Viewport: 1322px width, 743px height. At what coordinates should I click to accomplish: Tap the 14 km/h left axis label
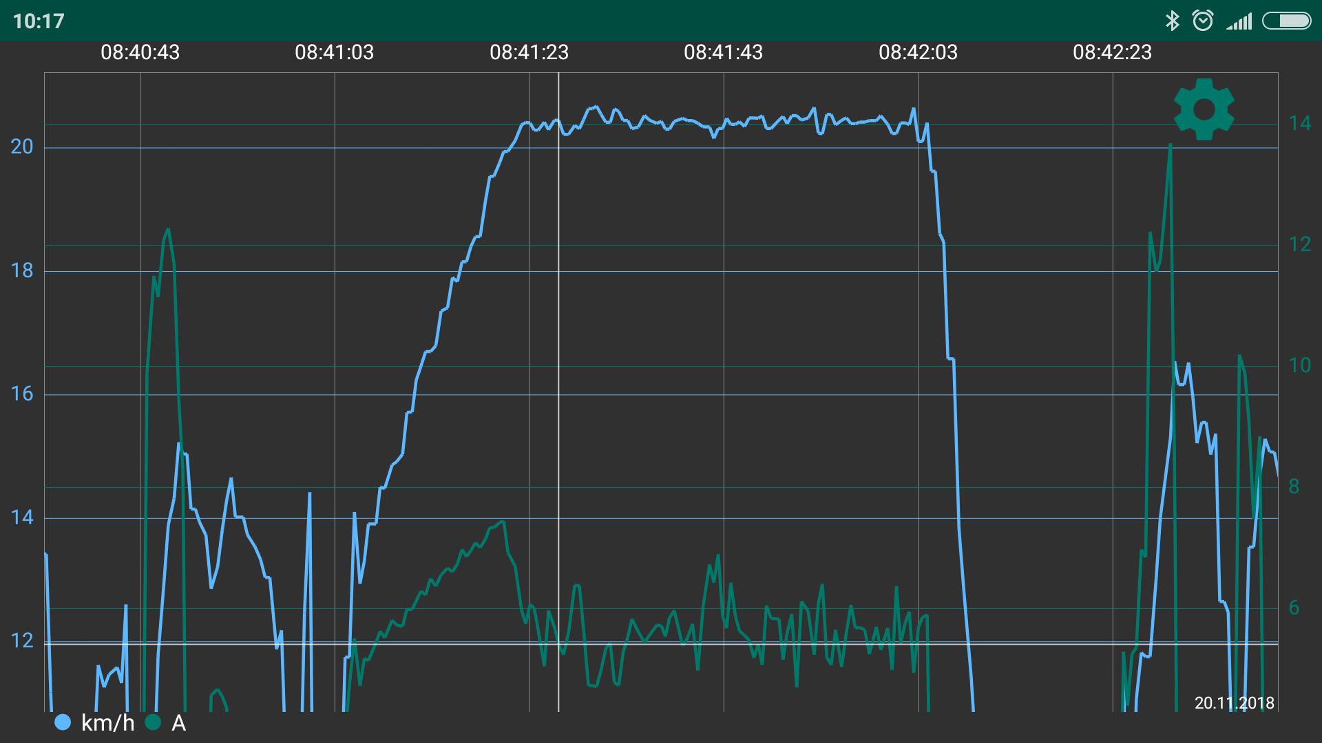[22, 517]
